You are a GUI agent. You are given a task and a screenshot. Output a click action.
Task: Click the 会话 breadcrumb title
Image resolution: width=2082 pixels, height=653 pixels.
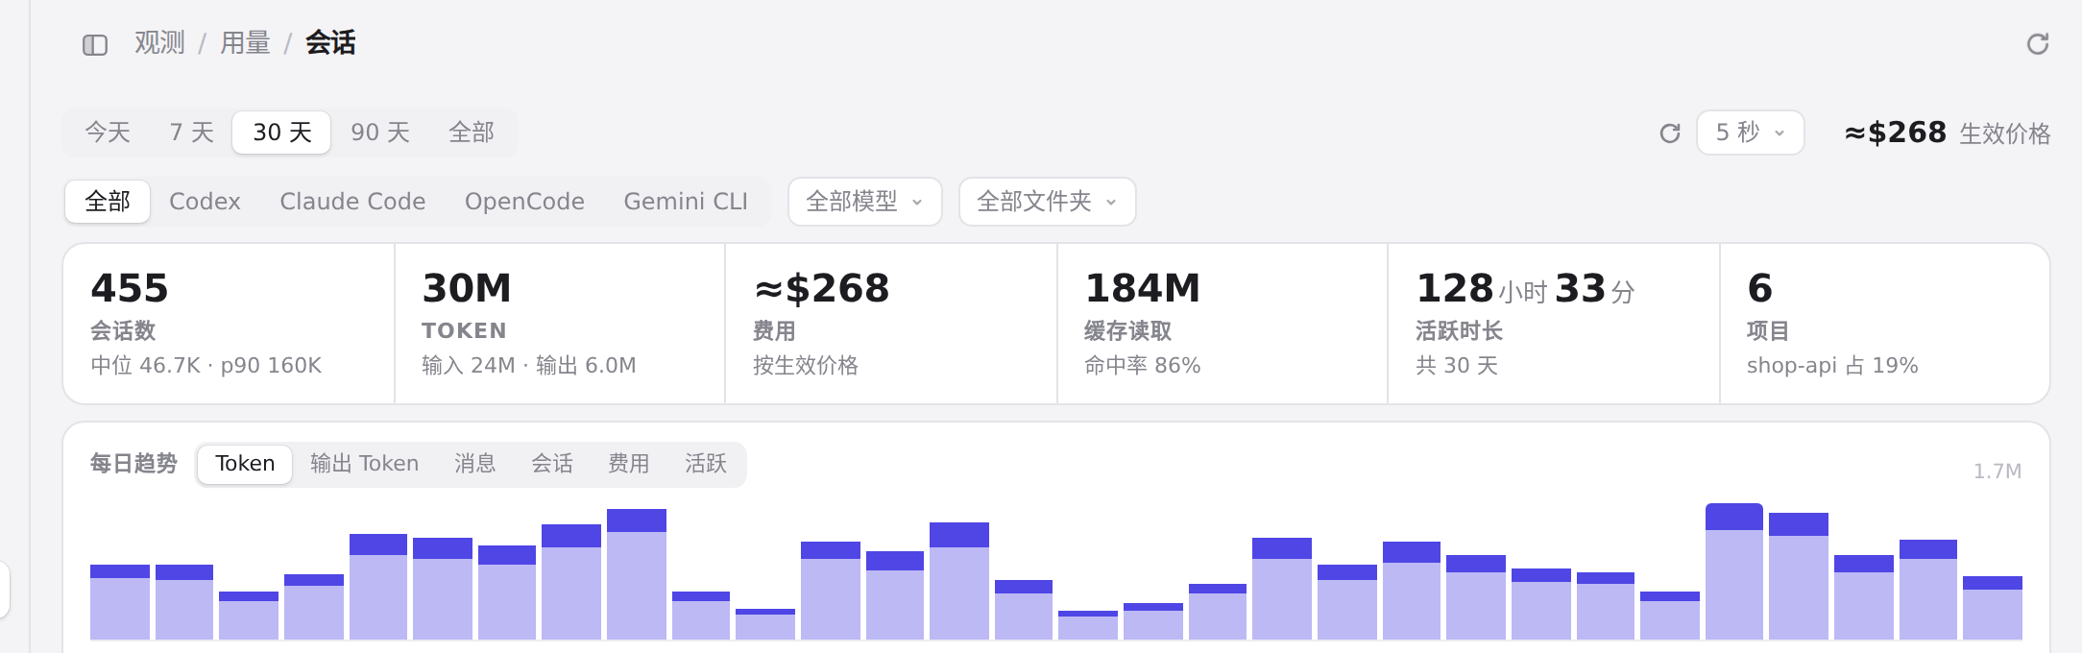point(330,43)
